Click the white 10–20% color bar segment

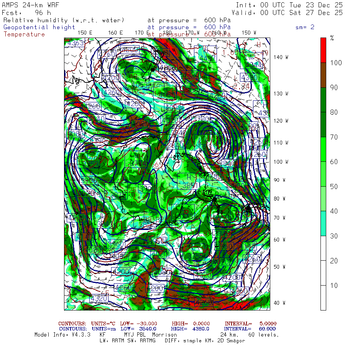coord(323,273)
